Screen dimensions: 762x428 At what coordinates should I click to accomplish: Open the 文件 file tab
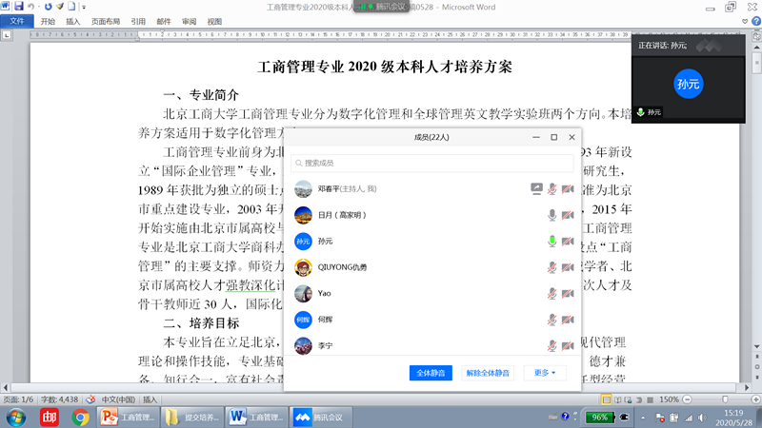tap(16, 21)
